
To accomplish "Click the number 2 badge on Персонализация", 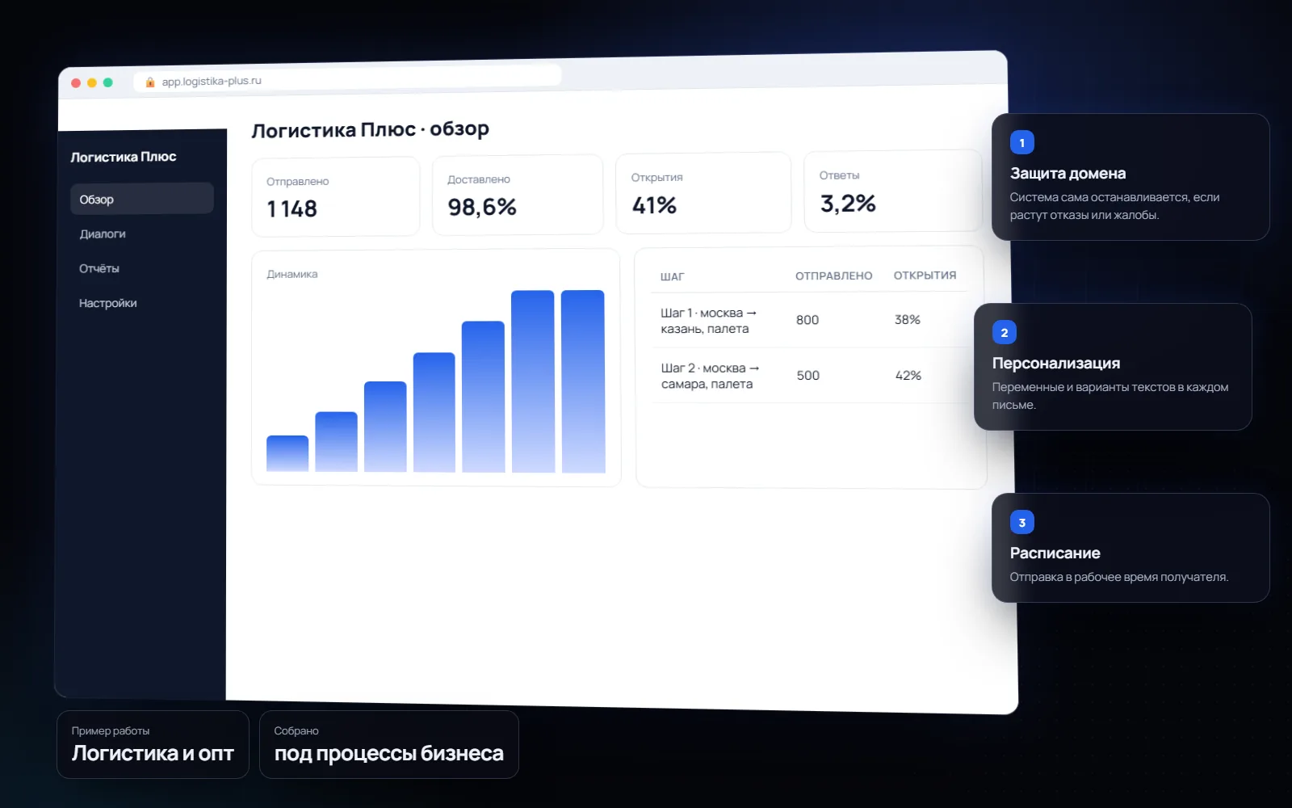I will tap(1005, 333).
